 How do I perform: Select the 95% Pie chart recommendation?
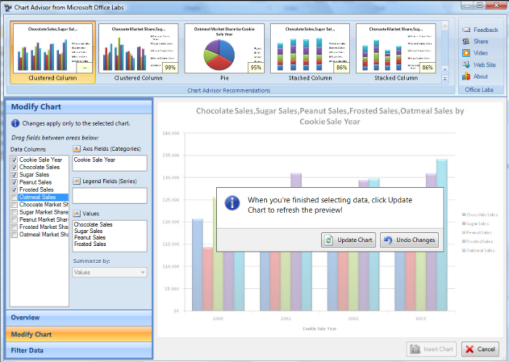(224, 52)
